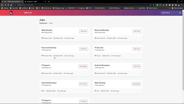Open the Web Department Web Develop job title
This screenshot has height=104, width=184.
[x=47, y=30]
